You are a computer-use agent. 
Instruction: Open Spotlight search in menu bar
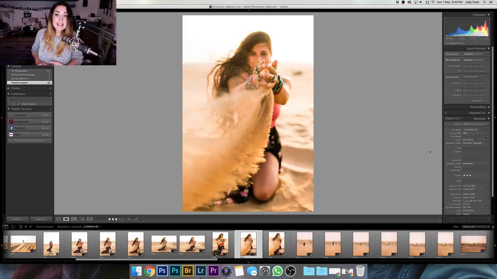[x=485, y=2]
